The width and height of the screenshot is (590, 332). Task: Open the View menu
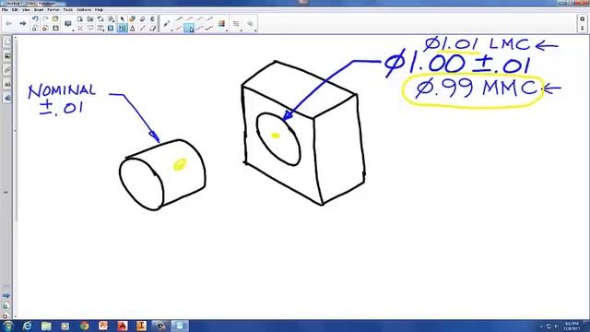pos(27,10)
